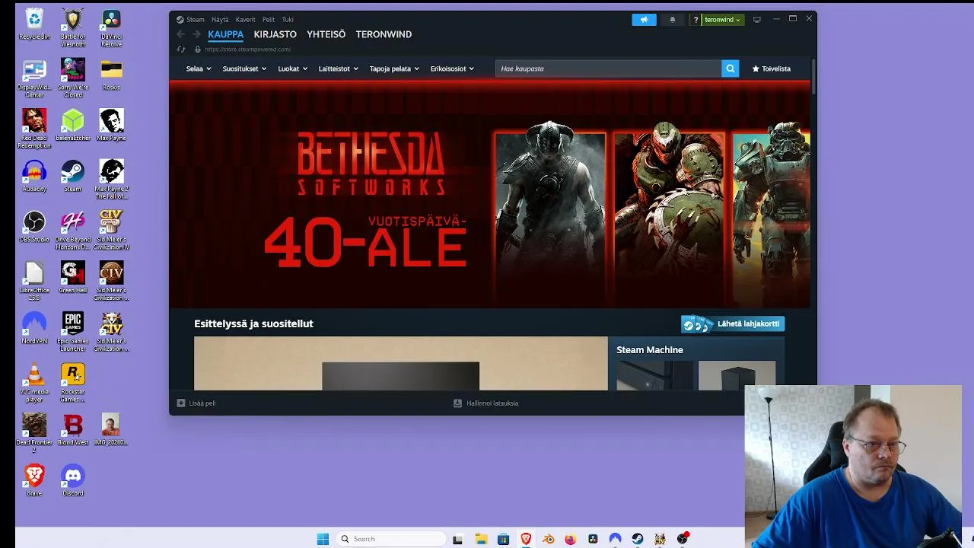Select the LibreOffice desktop icon

[x=34, y=281]
